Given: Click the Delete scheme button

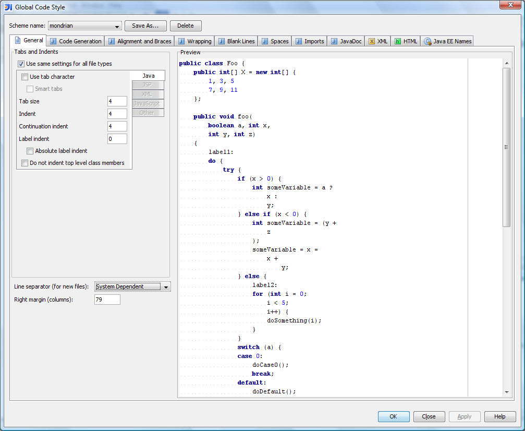Looking at the screenshot, I should (185, 26).
